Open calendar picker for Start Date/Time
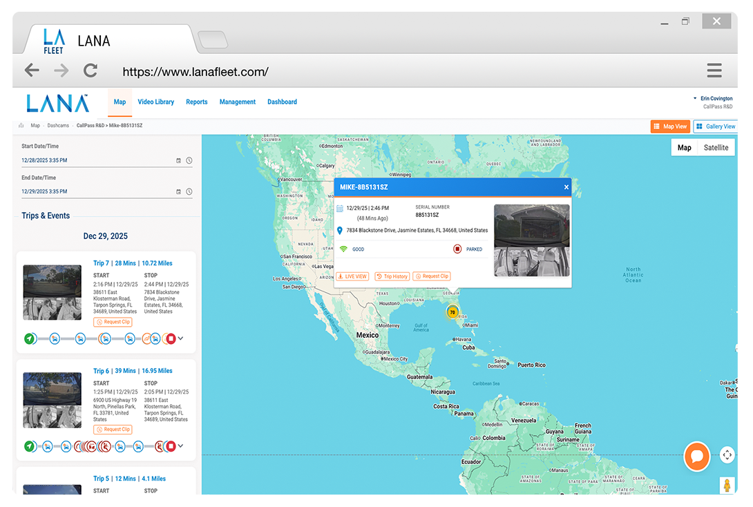 click(178, 160)
